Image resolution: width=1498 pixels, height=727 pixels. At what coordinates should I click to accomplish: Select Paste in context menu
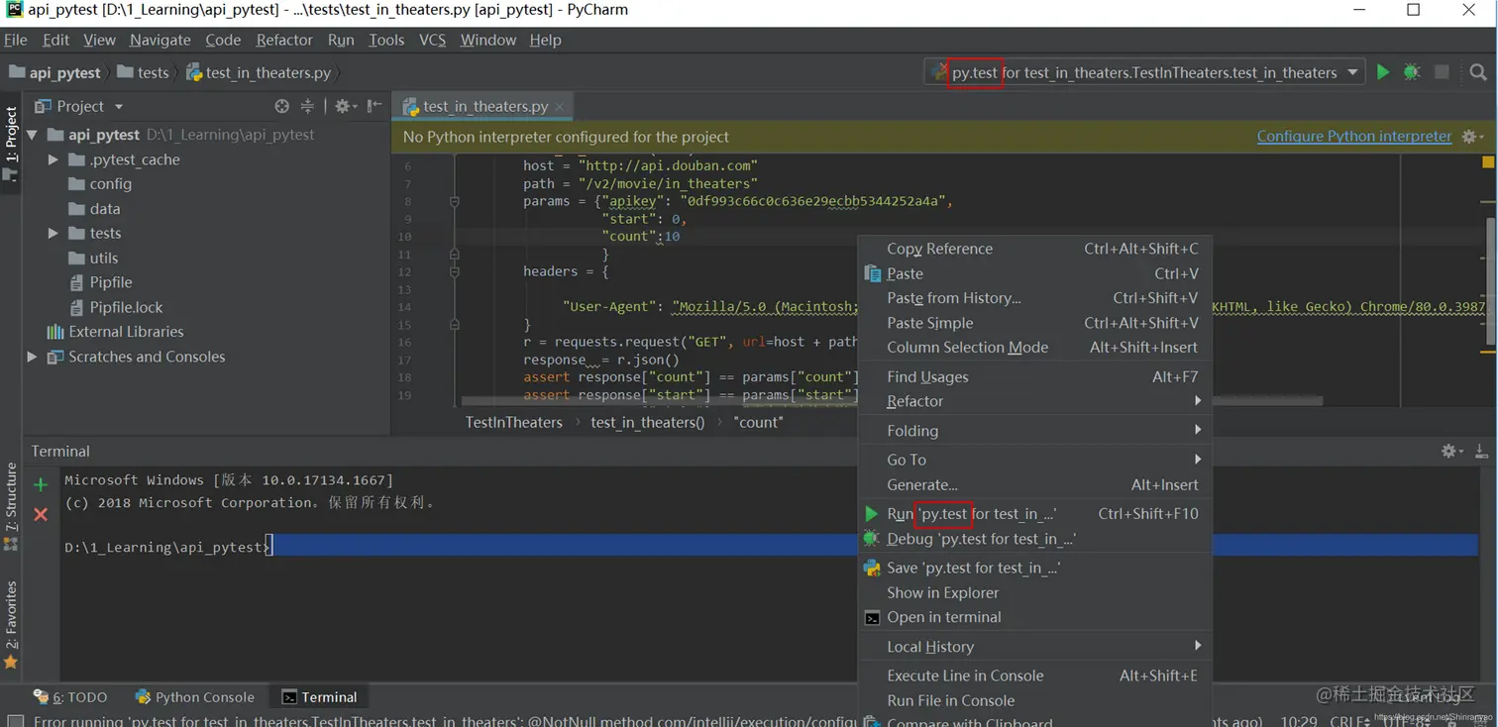[1034, 273]
